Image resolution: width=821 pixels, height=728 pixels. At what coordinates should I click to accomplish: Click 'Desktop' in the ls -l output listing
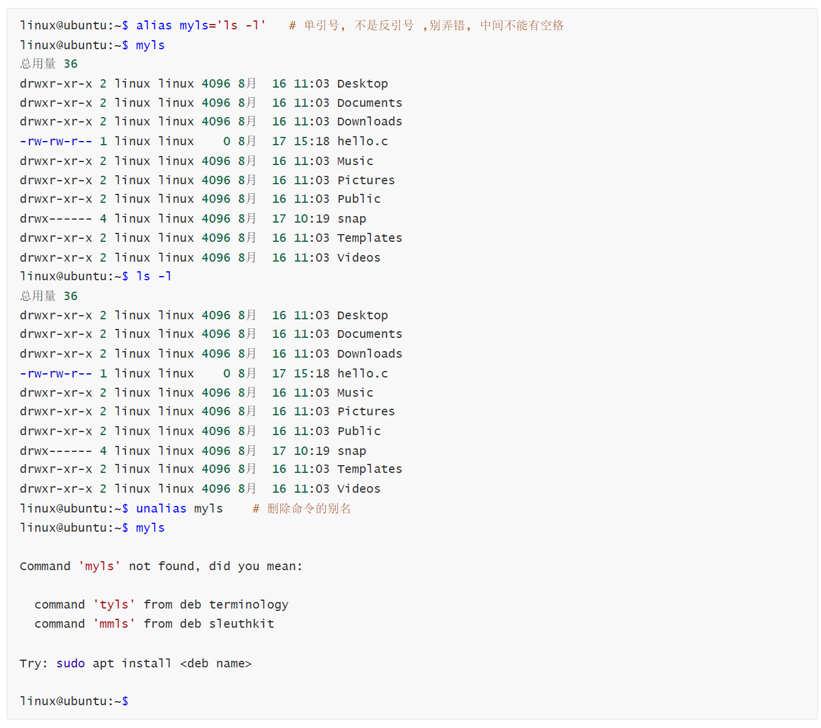tap(362, 315)
